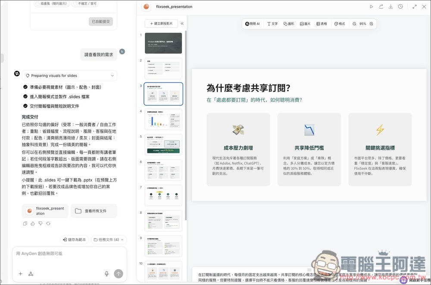Insert a table using the 表格 icon

pyautogui.click(x=322, y=24)
